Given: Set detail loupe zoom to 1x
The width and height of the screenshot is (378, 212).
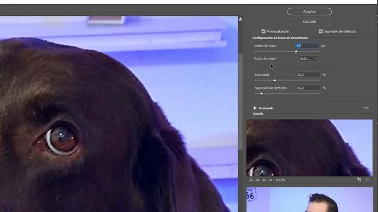Looking at the screenshot, I should [258, 180].
